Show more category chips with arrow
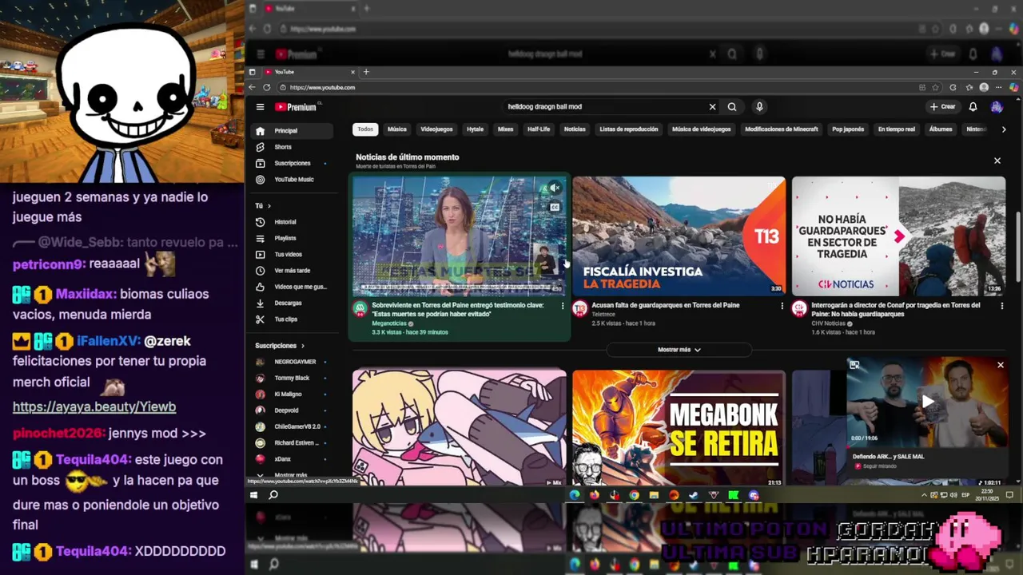This screenshot has width=1023, height=575. (x=1004, y=129)
